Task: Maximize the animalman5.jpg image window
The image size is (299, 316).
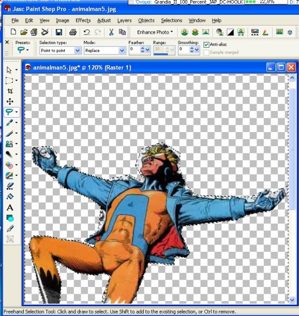Action: [x=281, y=67]
